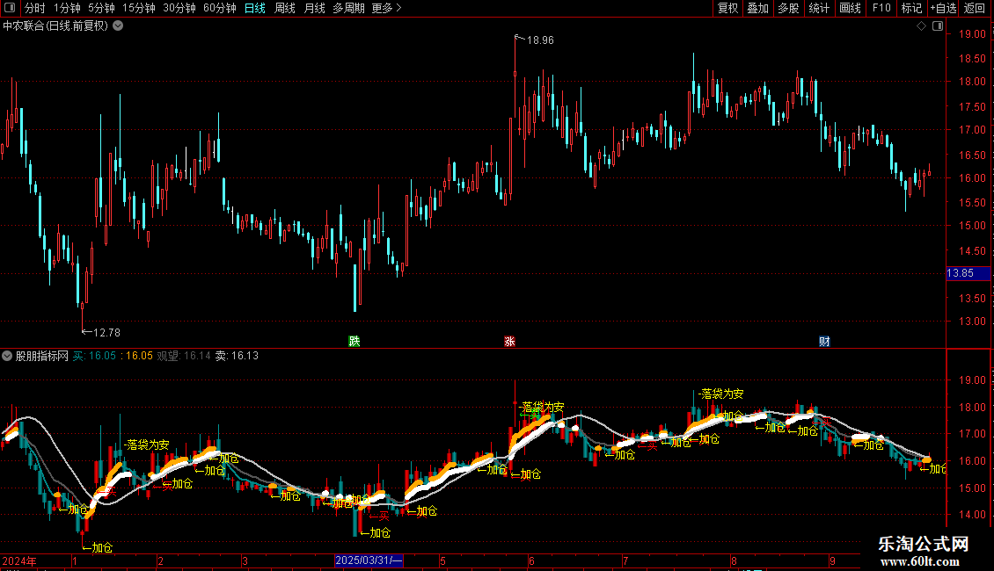Expand the 股朋指标网 indicator dropdown

click(7, 356)
